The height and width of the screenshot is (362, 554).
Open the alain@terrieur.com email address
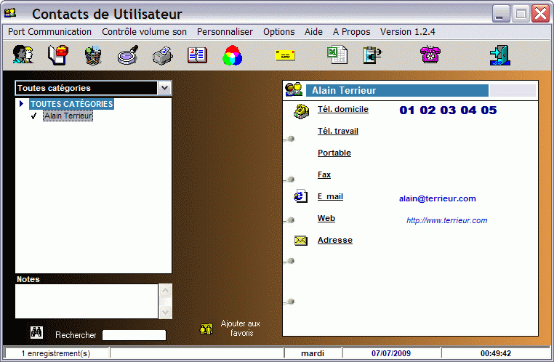tap(438, 198)
